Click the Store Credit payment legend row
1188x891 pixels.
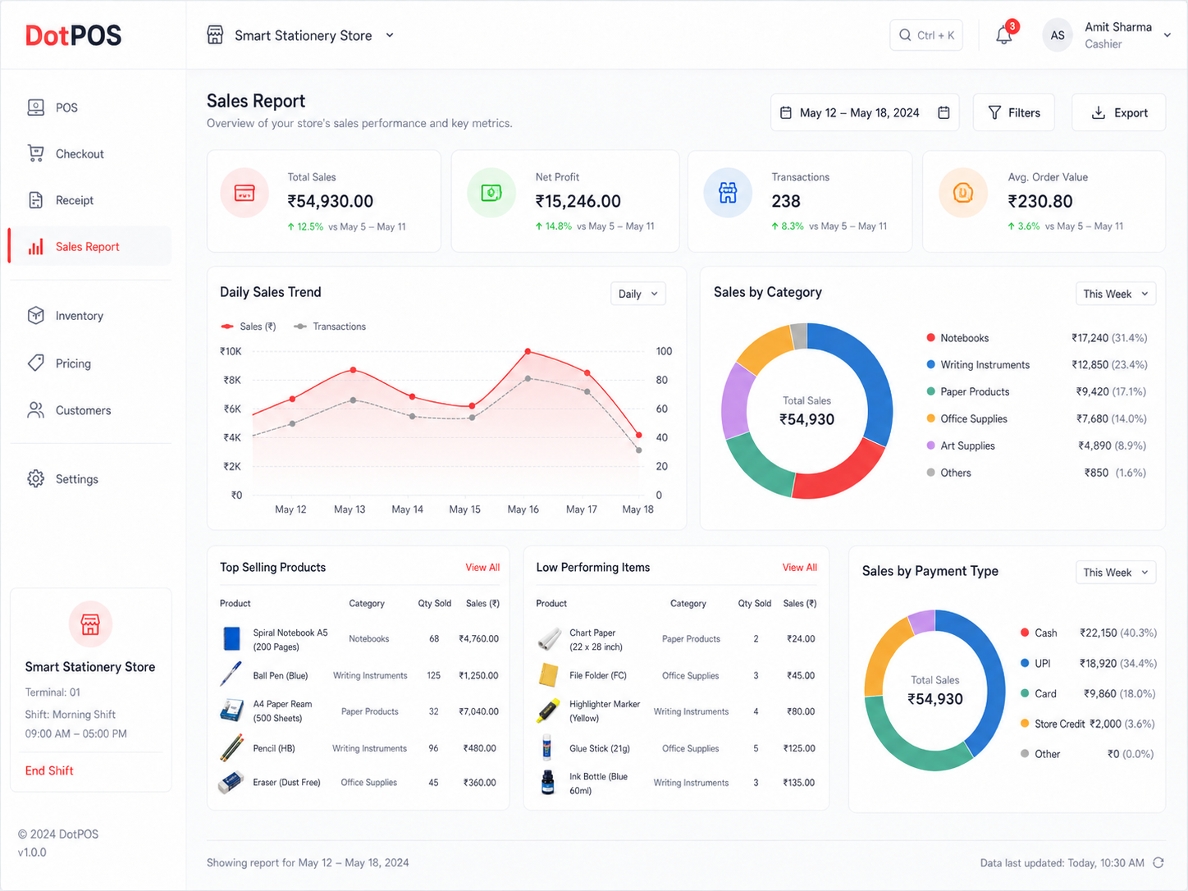[1088, 724]
